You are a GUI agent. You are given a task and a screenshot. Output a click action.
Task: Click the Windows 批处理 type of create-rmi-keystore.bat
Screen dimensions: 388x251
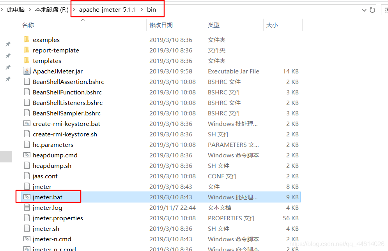[232, 124]
